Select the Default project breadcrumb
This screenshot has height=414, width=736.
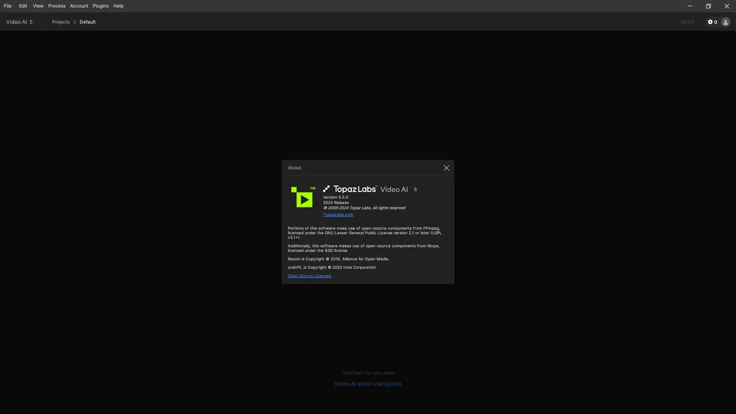coord(87,22)
